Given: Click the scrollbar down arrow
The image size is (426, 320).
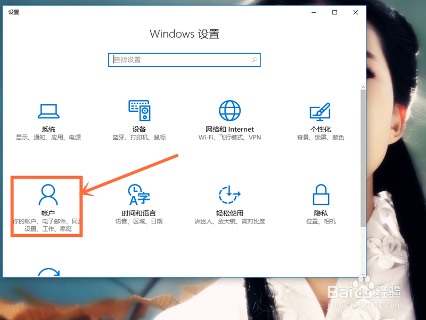Looking at the screenshot, I should point(363,275).
